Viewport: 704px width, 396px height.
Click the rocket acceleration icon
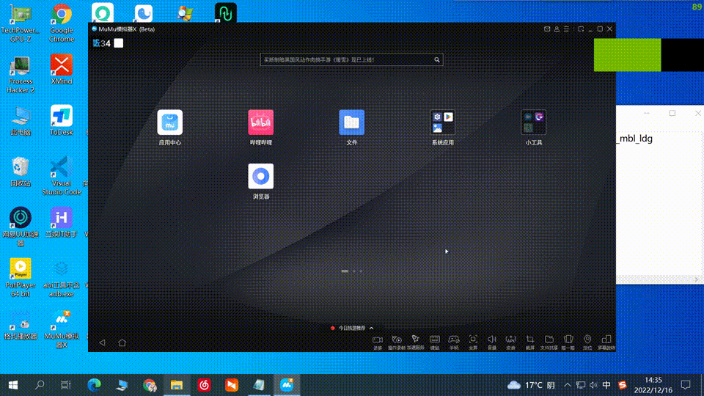[x=415, y=340]
